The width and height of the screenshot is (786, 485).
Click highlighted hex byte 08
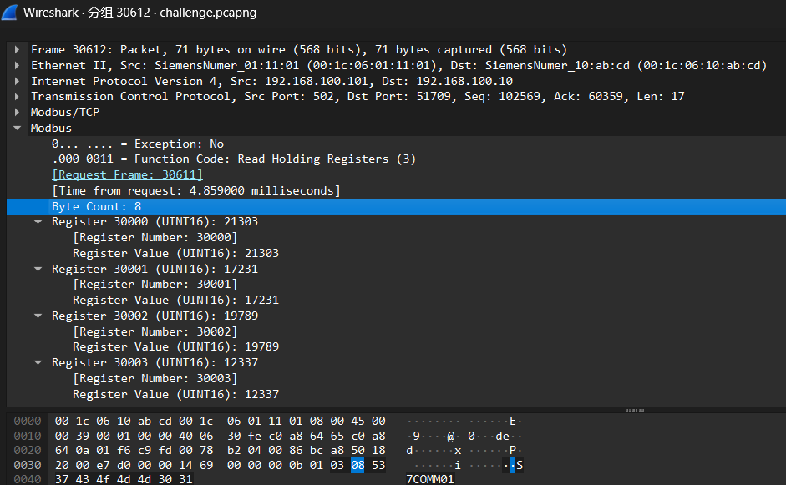click(358, 465)
